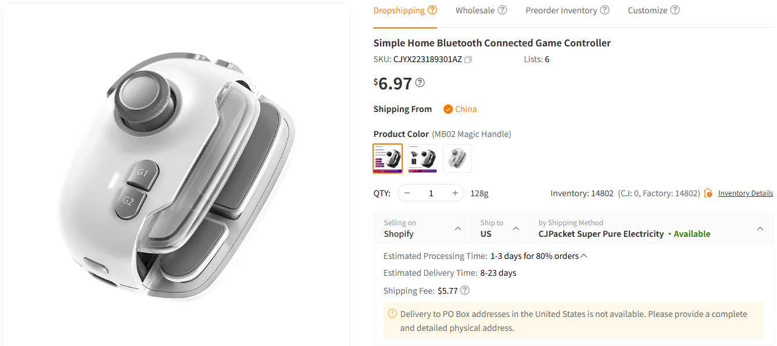Click the inventory icon beside Factory count

tap(708, 193)
